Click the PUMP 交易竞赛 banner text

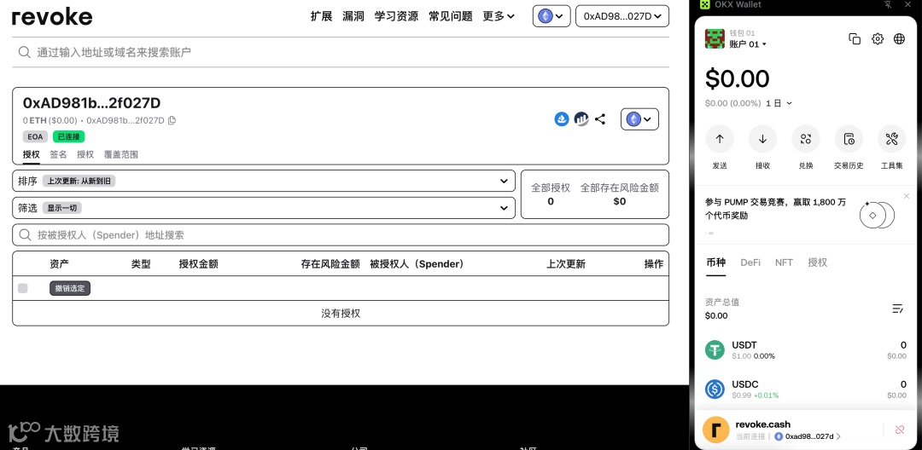click(775, 209)
